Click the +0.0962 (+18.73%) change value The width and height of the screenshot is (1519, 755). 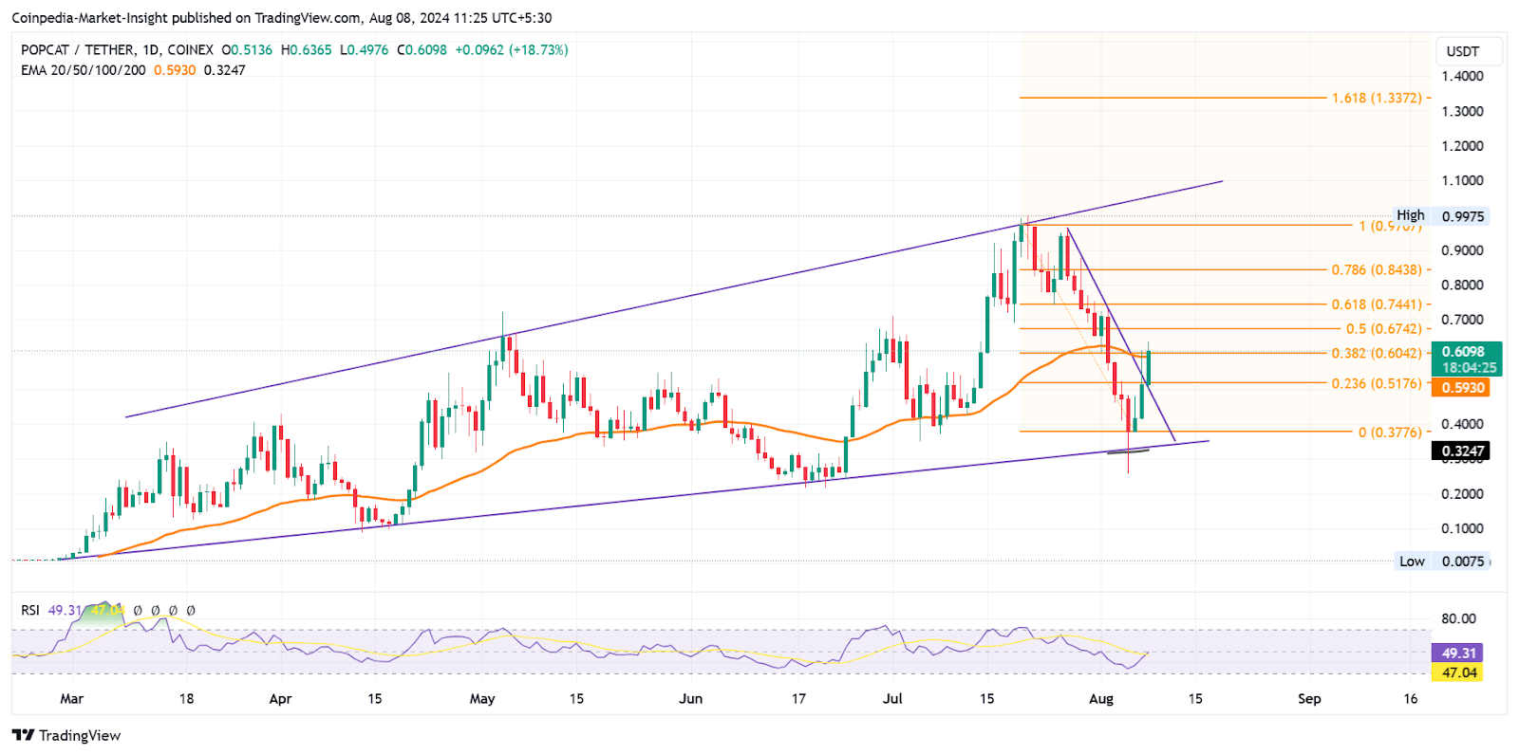pyautogui.click(x=512, y=49)
